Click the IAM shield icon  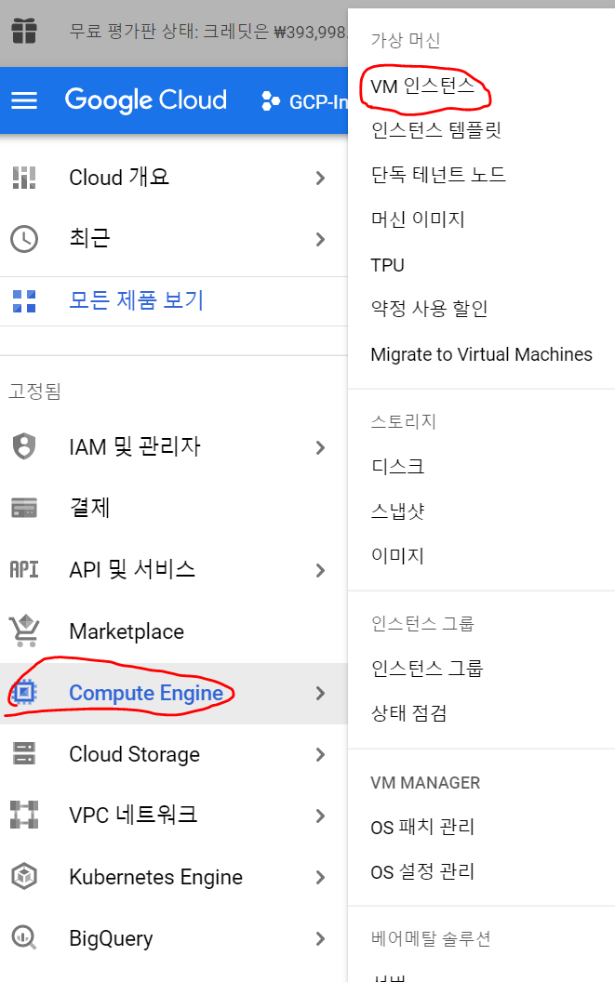pyautogui.click(x=24, y=446)
